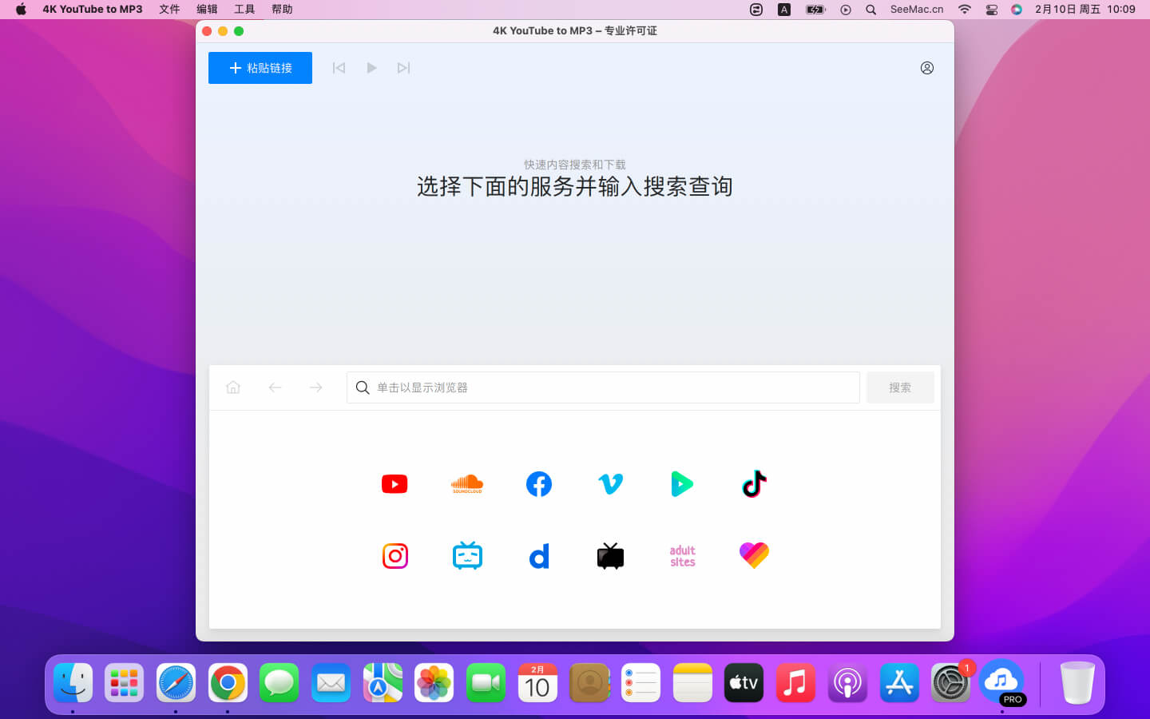The height and width of the screenshot is (719, 1150).
Task: Open the 工具 menu
Action: click(x=244, y=10)
